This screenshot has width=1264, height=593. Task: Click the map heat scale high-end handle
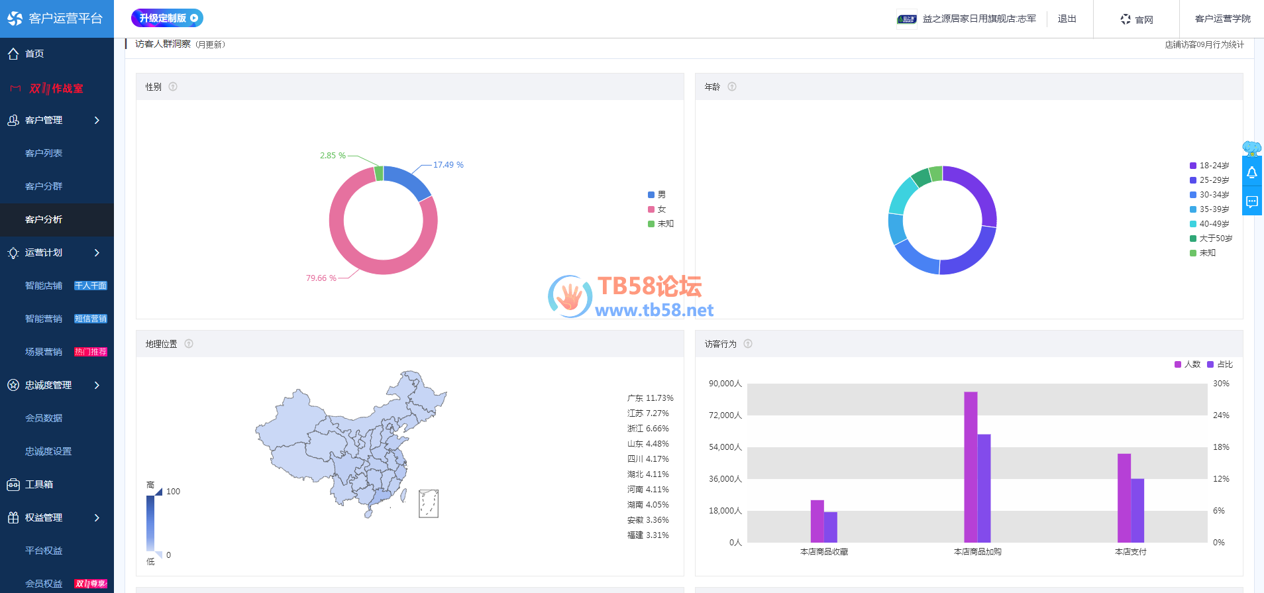[158, 492]
